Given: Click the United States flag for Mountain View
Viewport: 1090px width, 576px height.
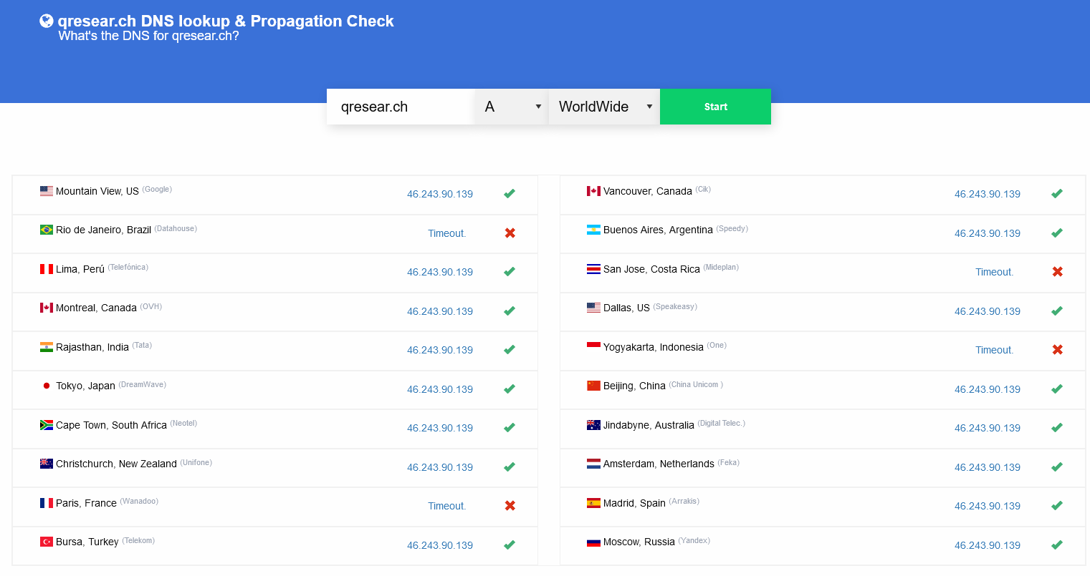Looking at the screenshot, I should tap(47, 191).
